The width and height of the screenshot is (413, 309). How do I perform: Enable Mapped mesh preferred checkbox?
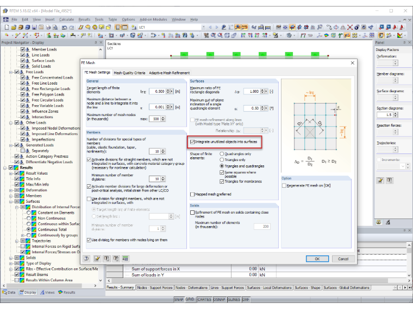[192, 195]
